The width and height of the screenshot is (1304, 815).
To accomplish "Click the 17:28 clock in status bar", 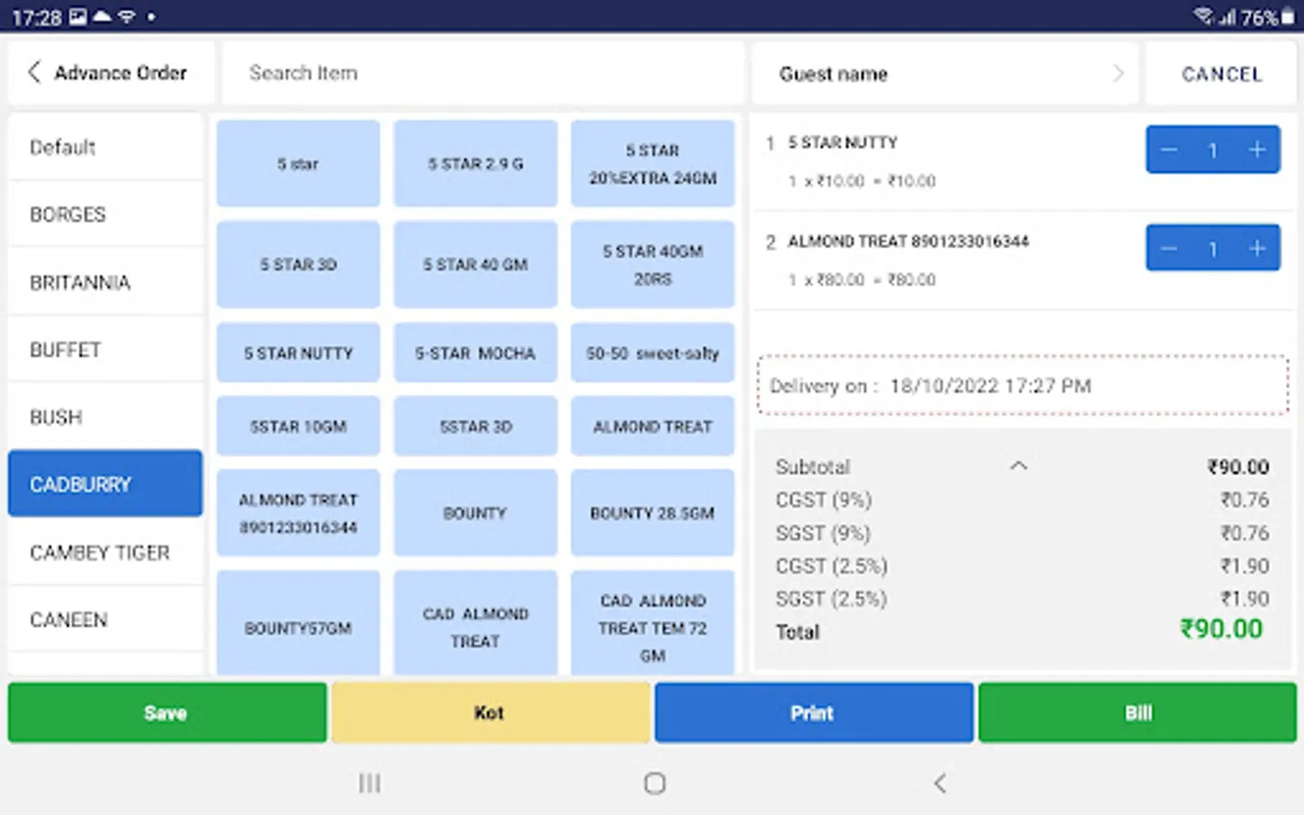I will (36, 17).
